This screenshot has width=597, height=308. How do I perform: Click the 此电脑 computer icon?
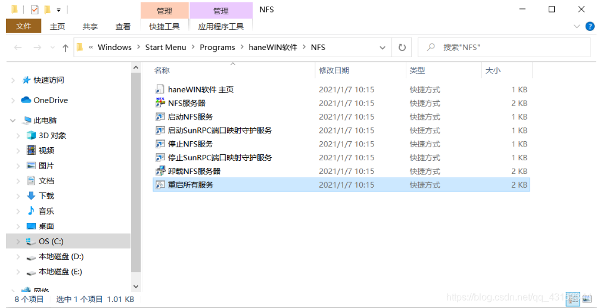26,120
